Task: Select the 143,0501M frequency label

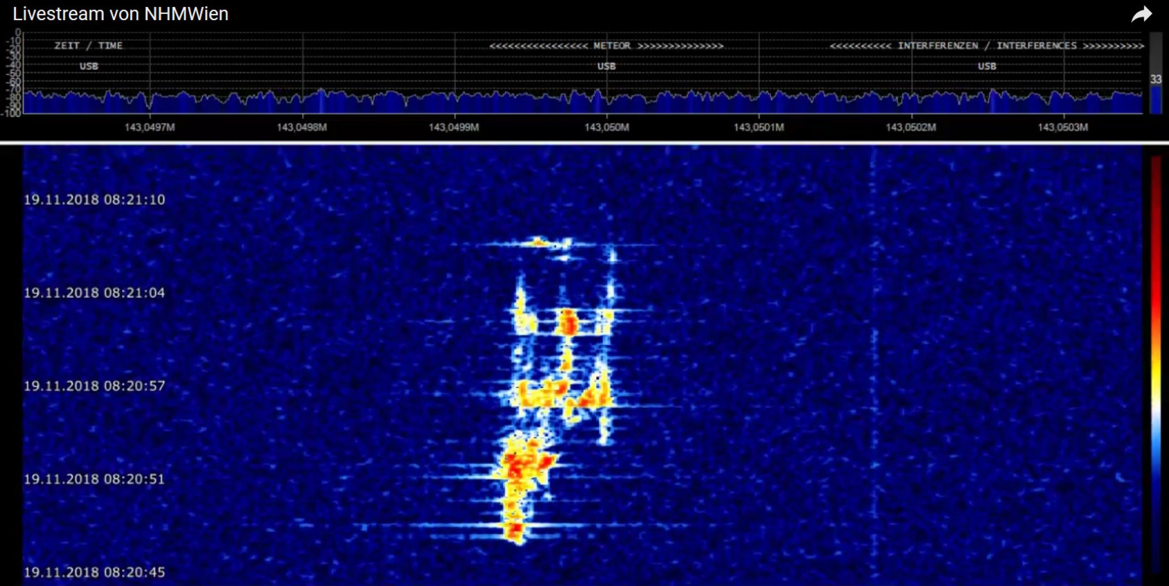Action: [758, 128]
